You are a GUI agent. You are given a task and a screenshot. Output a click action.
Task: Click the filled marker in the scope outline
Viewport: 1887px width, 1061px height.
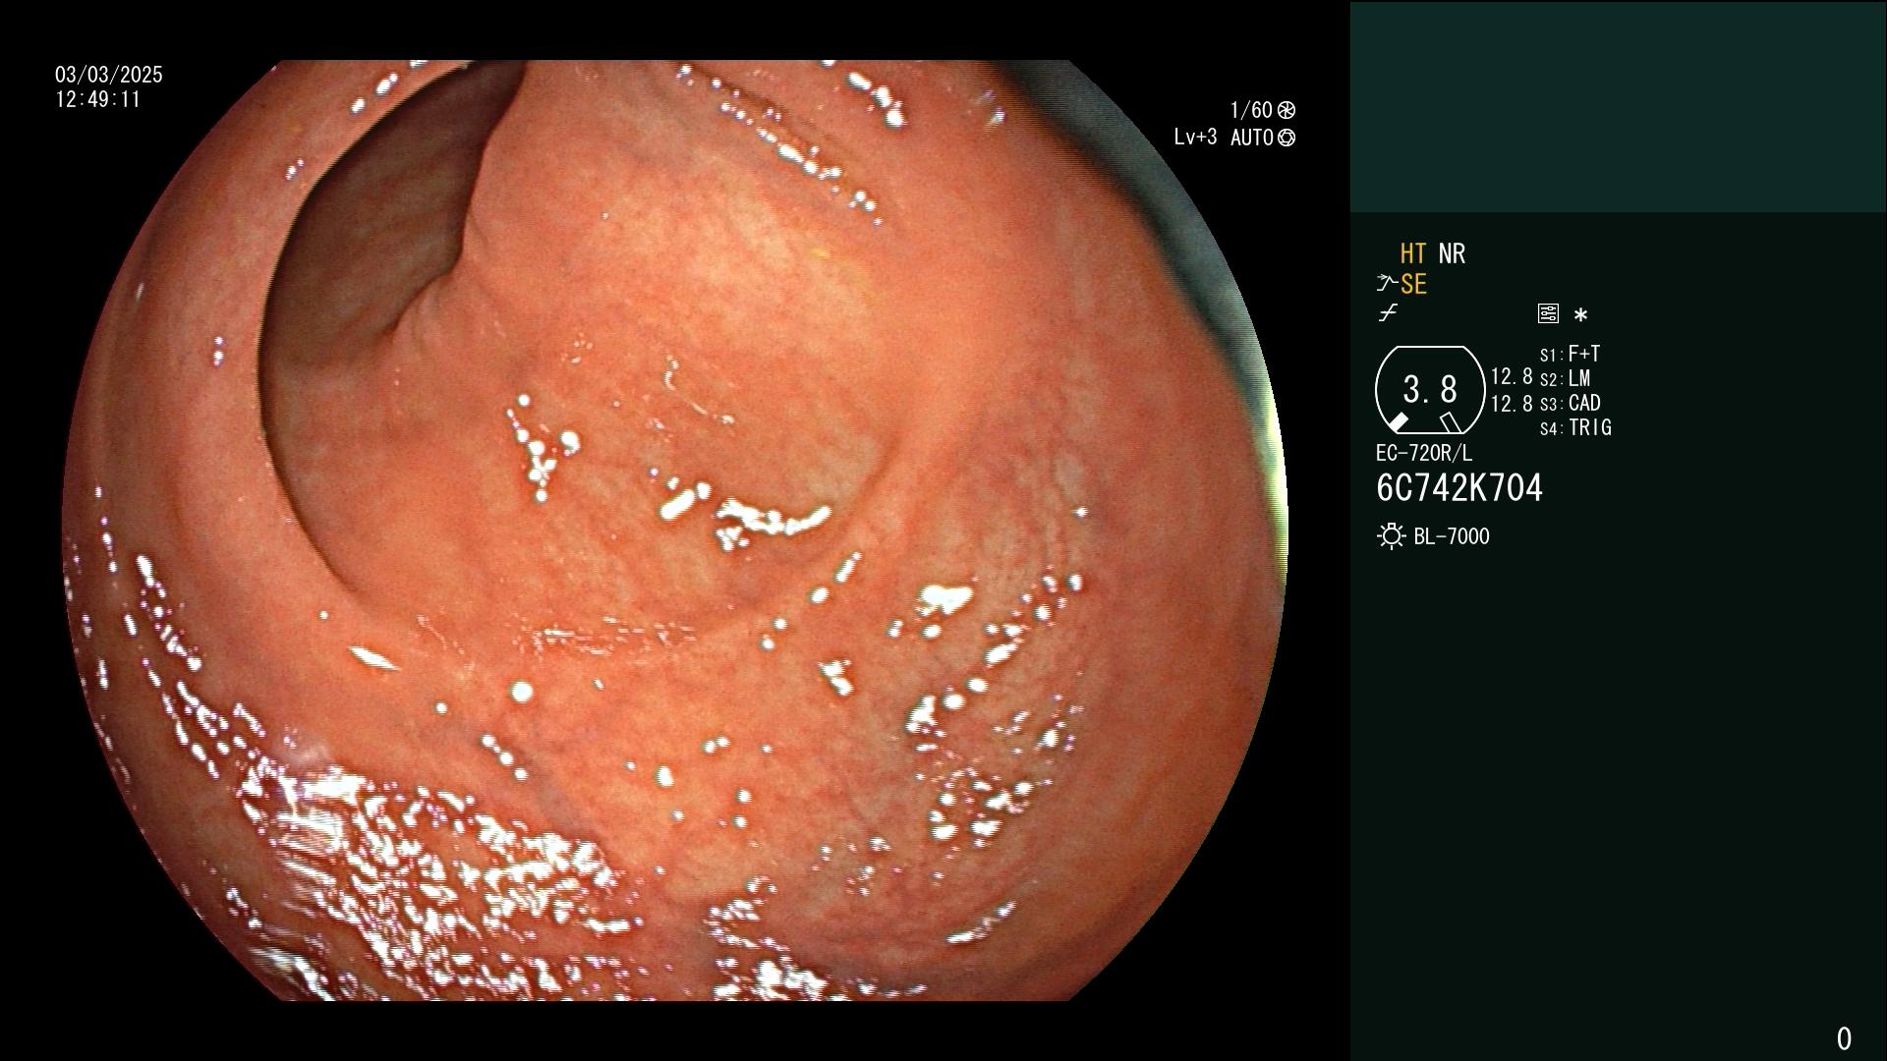coord(1397,422)
